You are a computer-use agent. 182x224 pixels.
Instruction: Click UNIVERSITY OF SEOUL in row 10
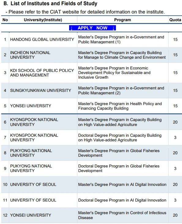click(33, 185)
